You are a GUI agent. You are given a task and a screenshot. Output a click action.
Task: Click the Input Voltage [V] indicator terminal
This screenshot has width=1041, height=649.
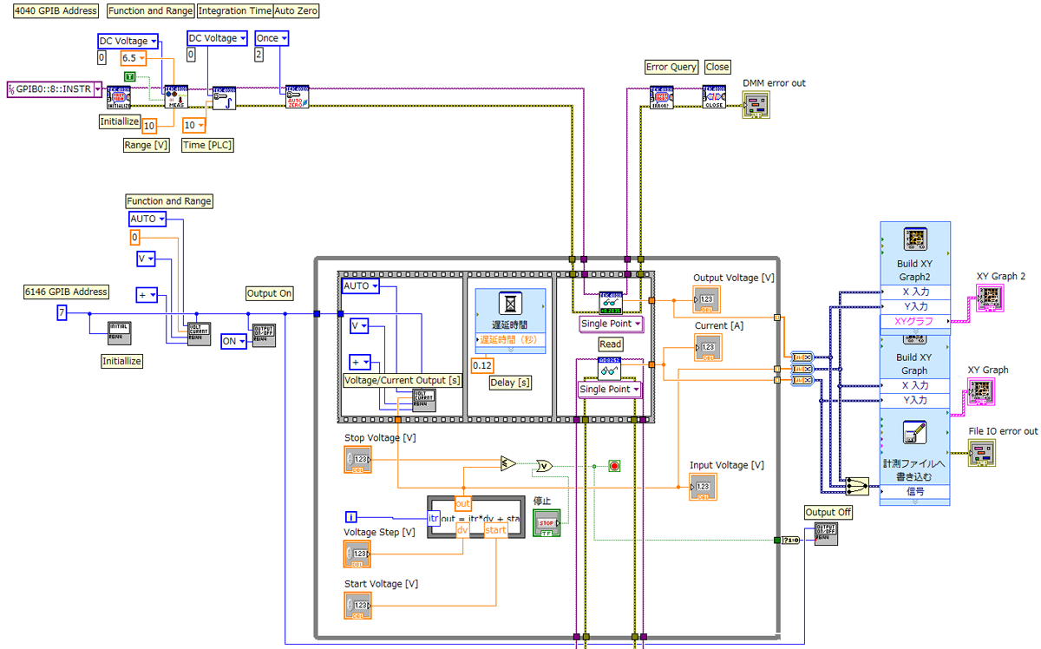point(704,488)
